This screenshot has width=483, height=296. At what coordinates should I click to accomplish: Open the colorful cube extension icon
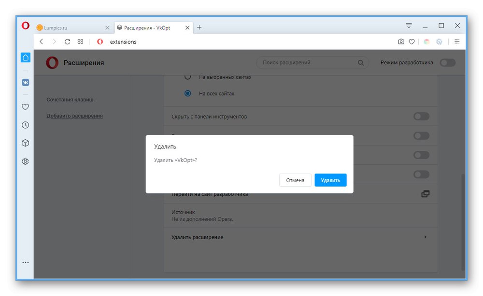tap(426, 41)
